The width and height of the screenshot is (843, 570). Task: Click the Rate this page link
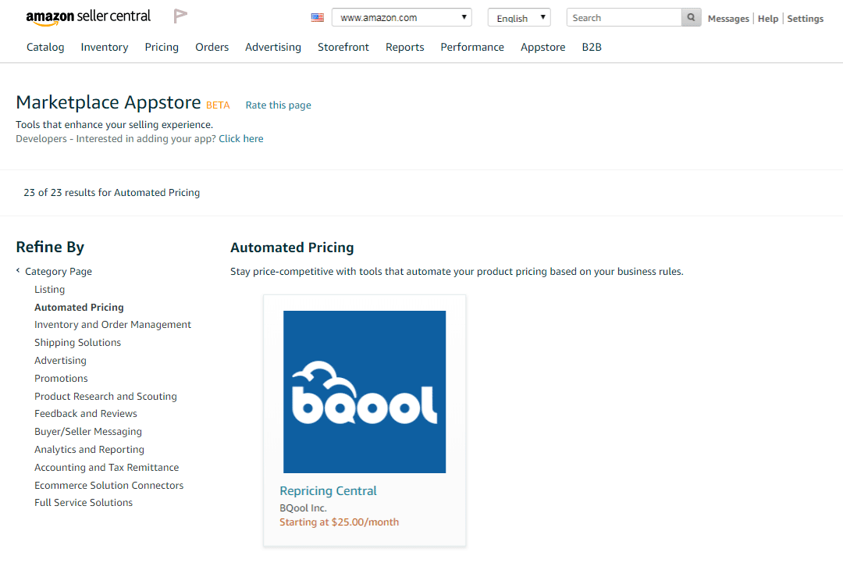279,105
